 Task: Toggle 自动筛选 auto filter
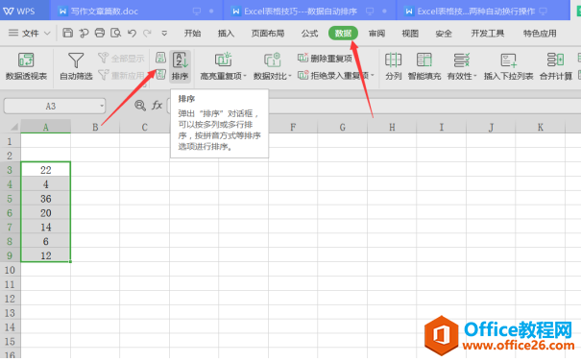click(x=76, y=66)
